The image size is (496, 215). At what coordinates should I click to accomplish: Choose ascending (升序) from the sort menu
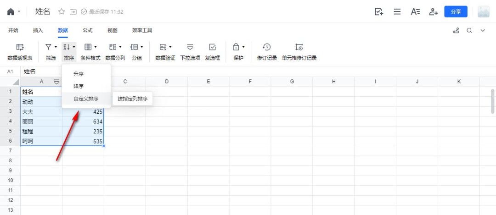coord(79,74)
